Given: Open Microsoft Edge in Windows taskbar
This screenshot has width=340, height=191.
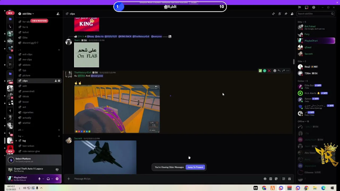Looking at the screenshot, I should click(x=323, y=188).
